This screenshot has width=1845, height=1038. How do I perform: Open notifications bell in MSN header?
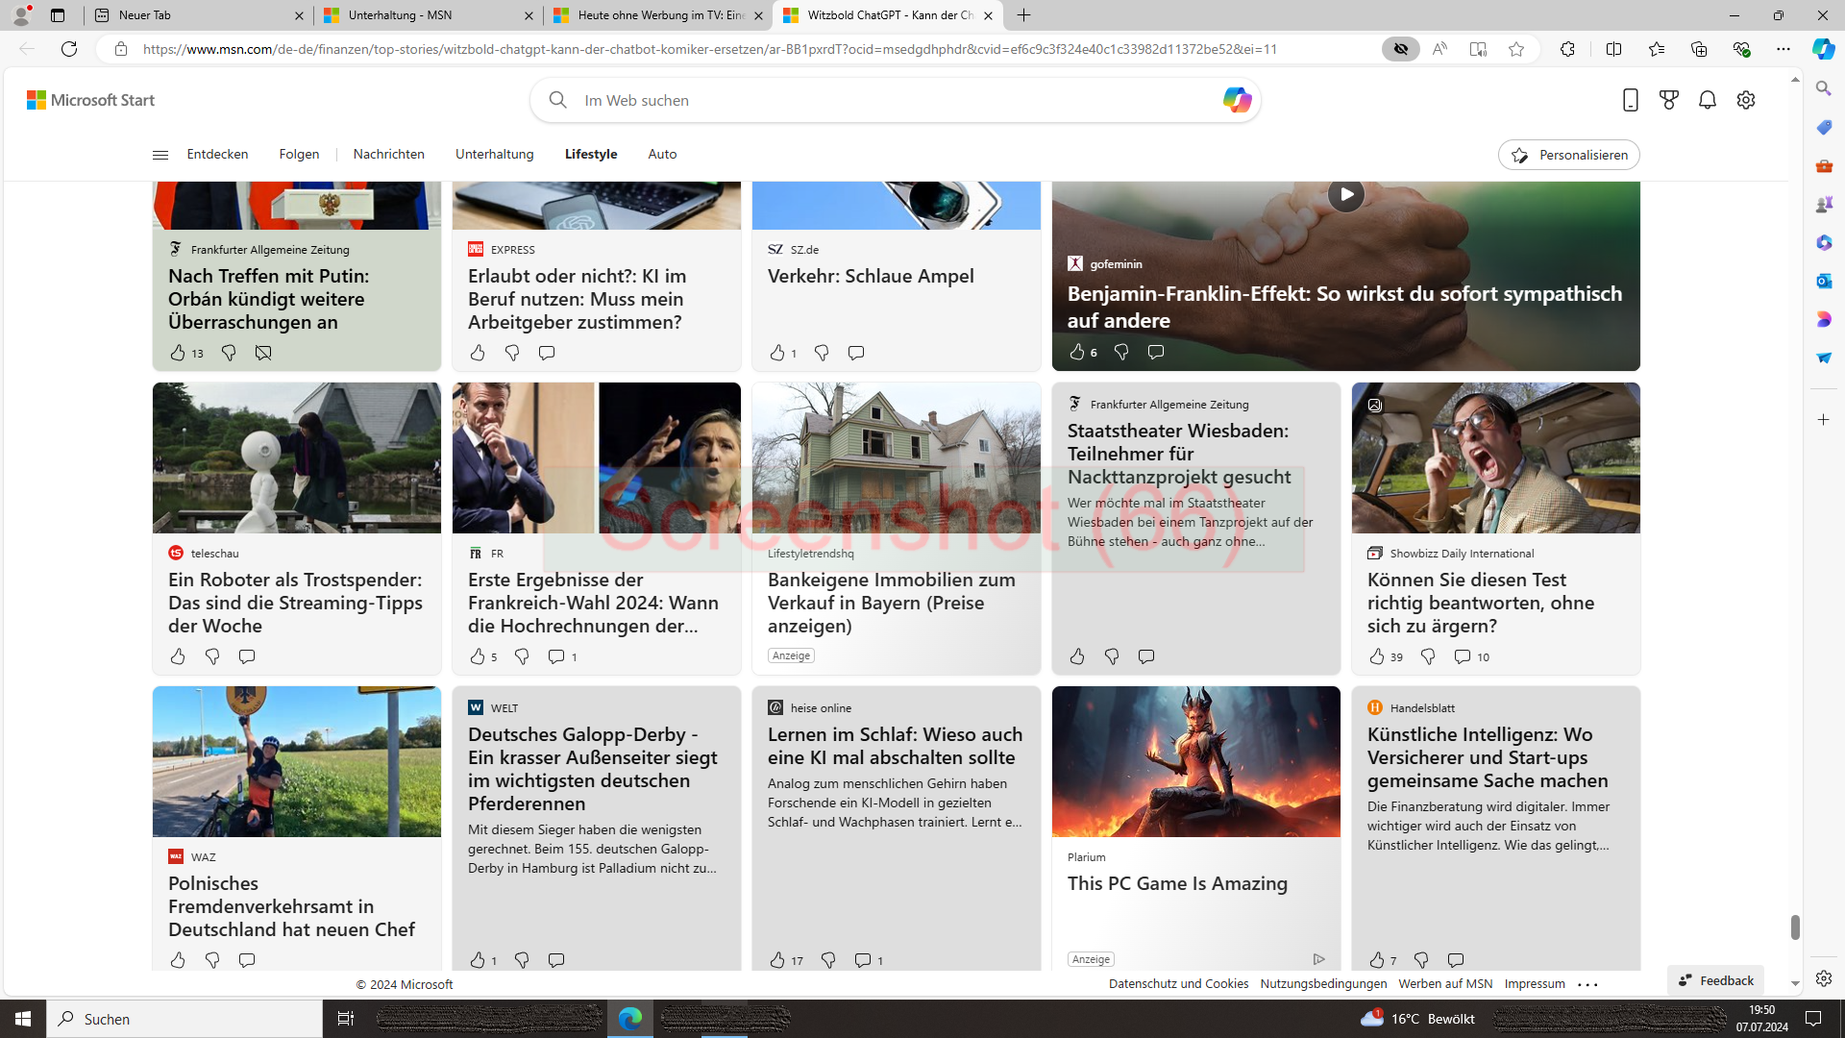tap(1707, 100)
